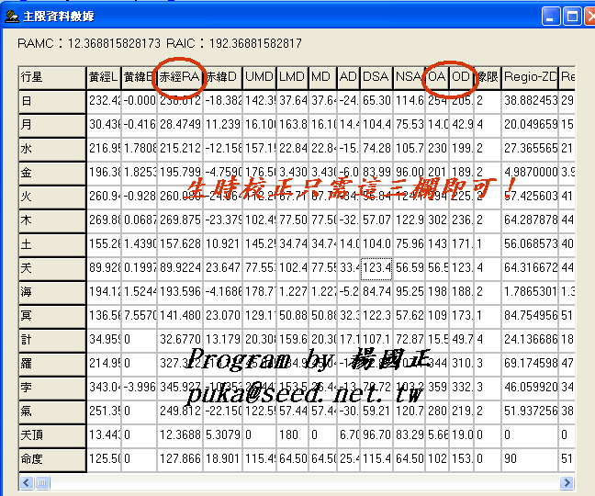
Task: Select the 日 row header
Action: 52,100
